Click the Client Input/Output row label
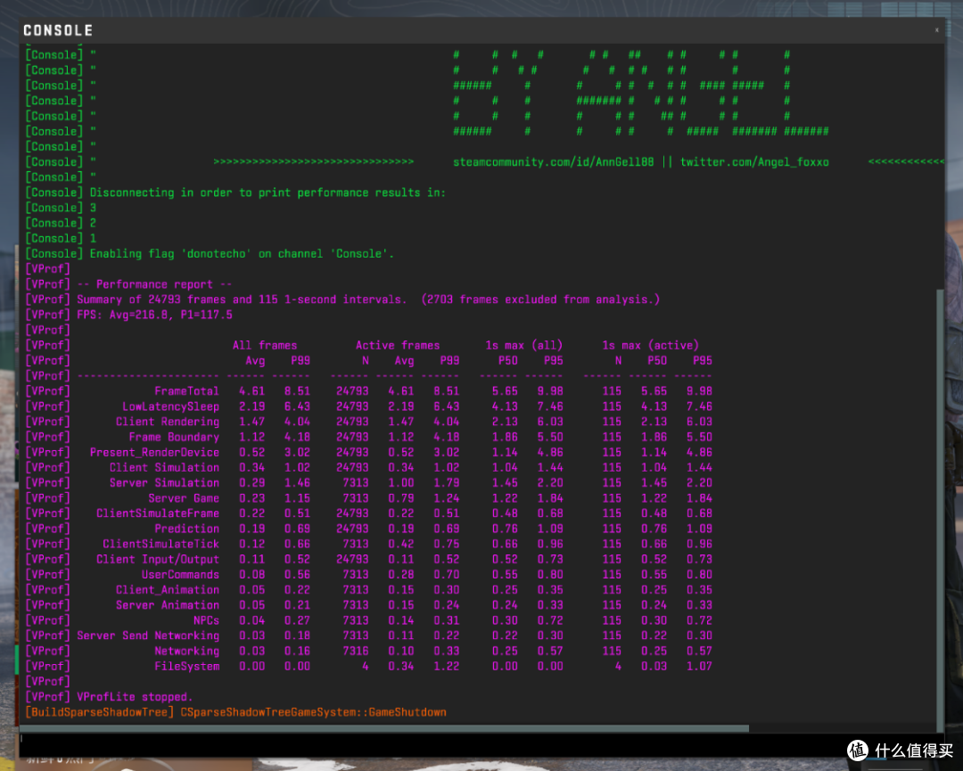Viewport: 963px width, 771px height. [x=158, y=559]
